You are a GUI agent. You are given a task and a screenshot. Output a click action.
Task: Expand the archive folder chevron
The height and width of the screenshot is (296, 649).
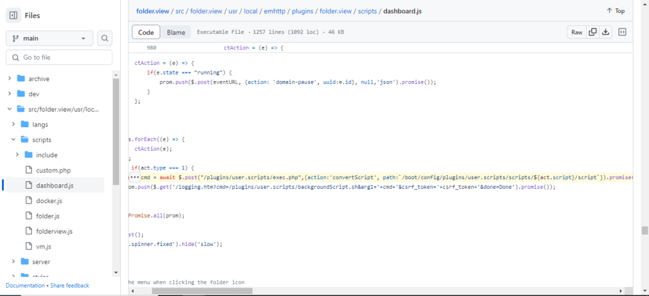10,79
